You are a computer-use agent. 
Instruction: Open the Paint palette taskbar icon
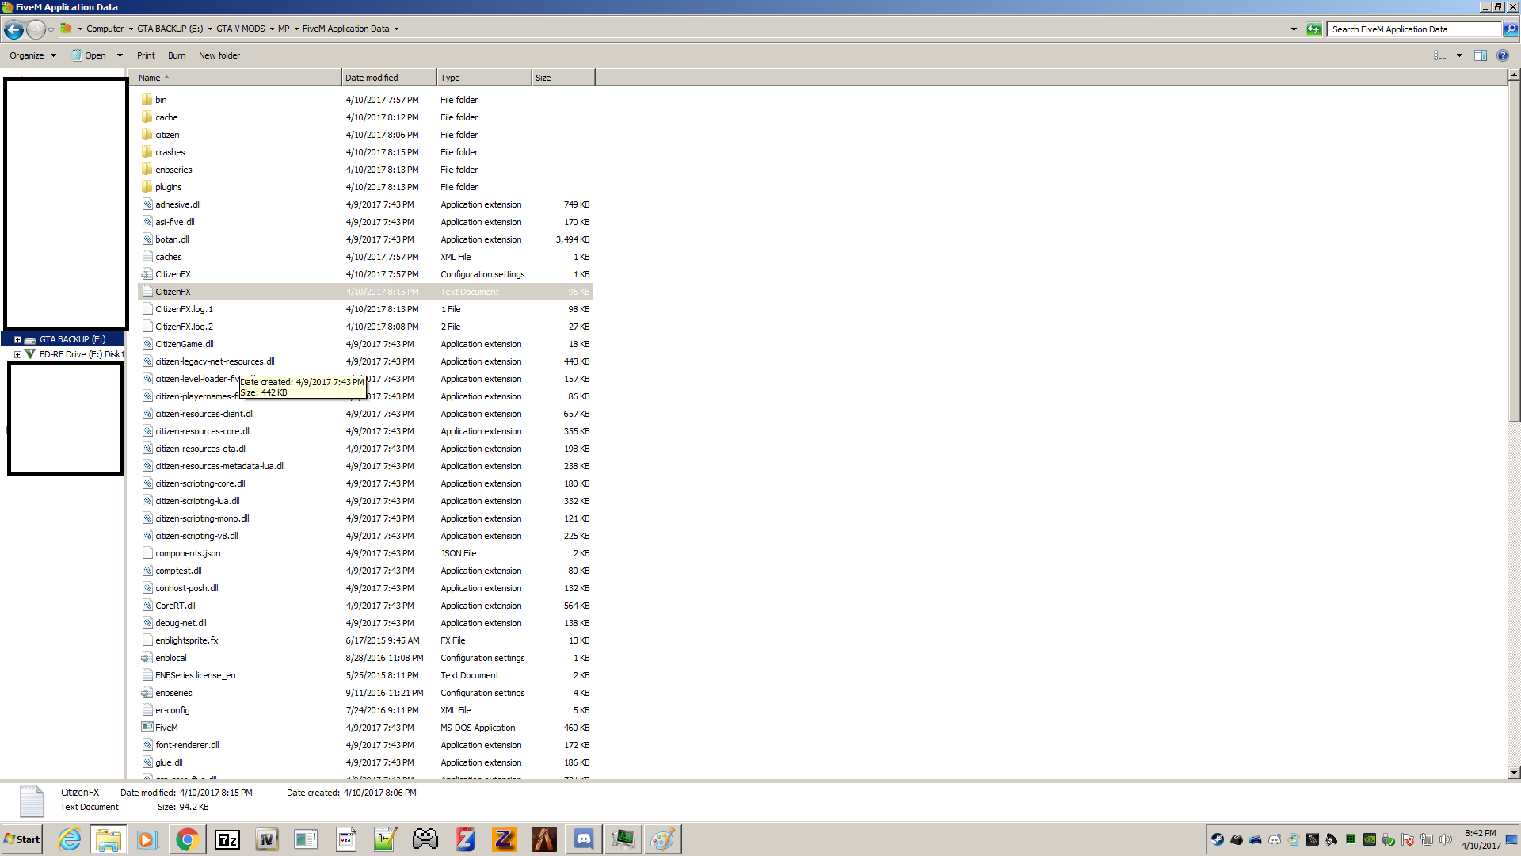[662, 839]
